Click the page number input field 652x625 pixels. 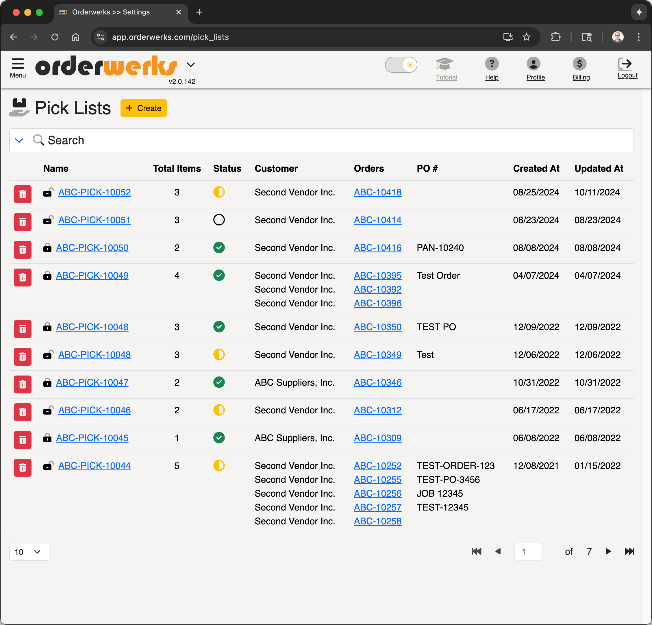[528, 552]
